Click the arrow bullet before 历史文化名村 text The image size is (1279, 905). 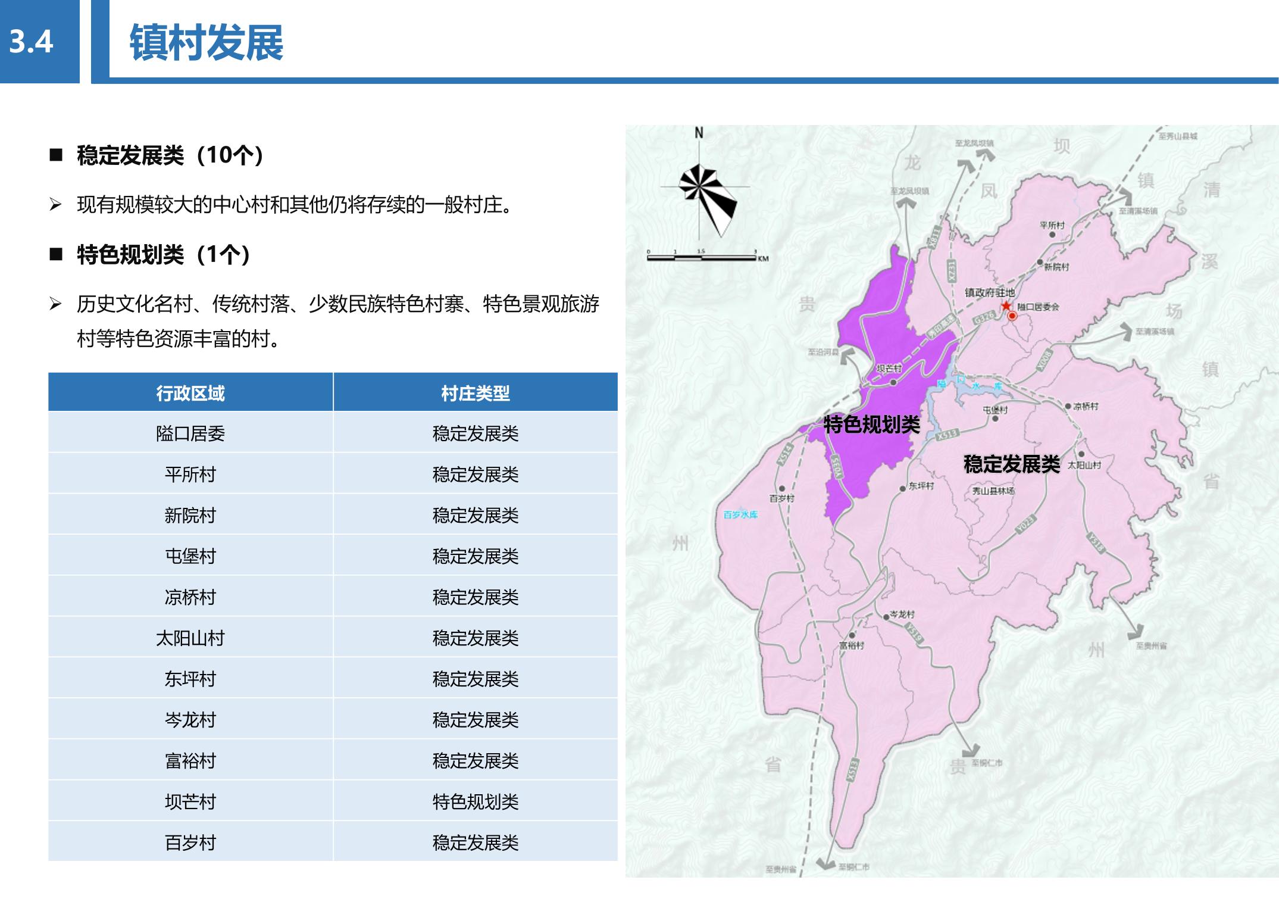[55, 305]
